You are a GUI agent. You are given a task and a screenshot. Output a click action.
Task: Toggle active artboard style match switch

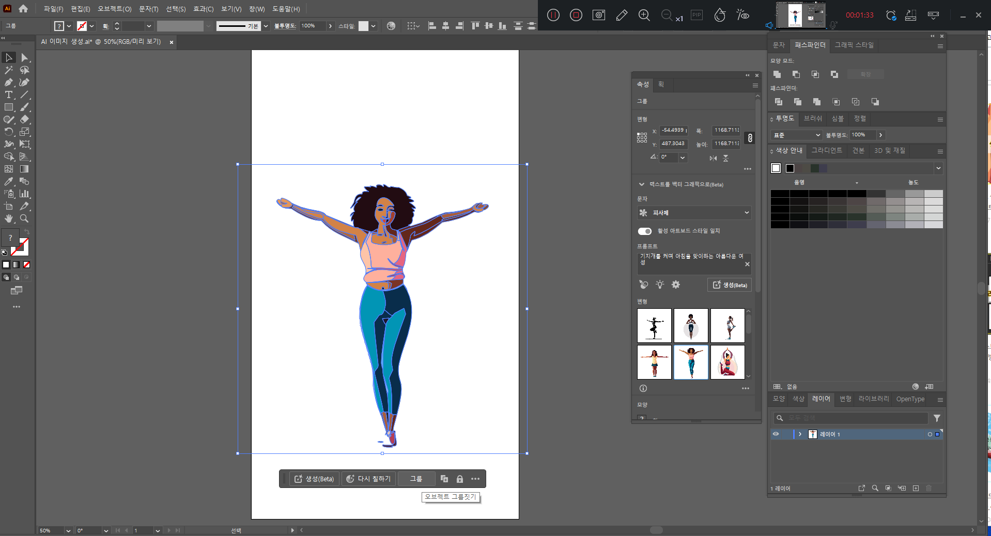pos(645,231)
